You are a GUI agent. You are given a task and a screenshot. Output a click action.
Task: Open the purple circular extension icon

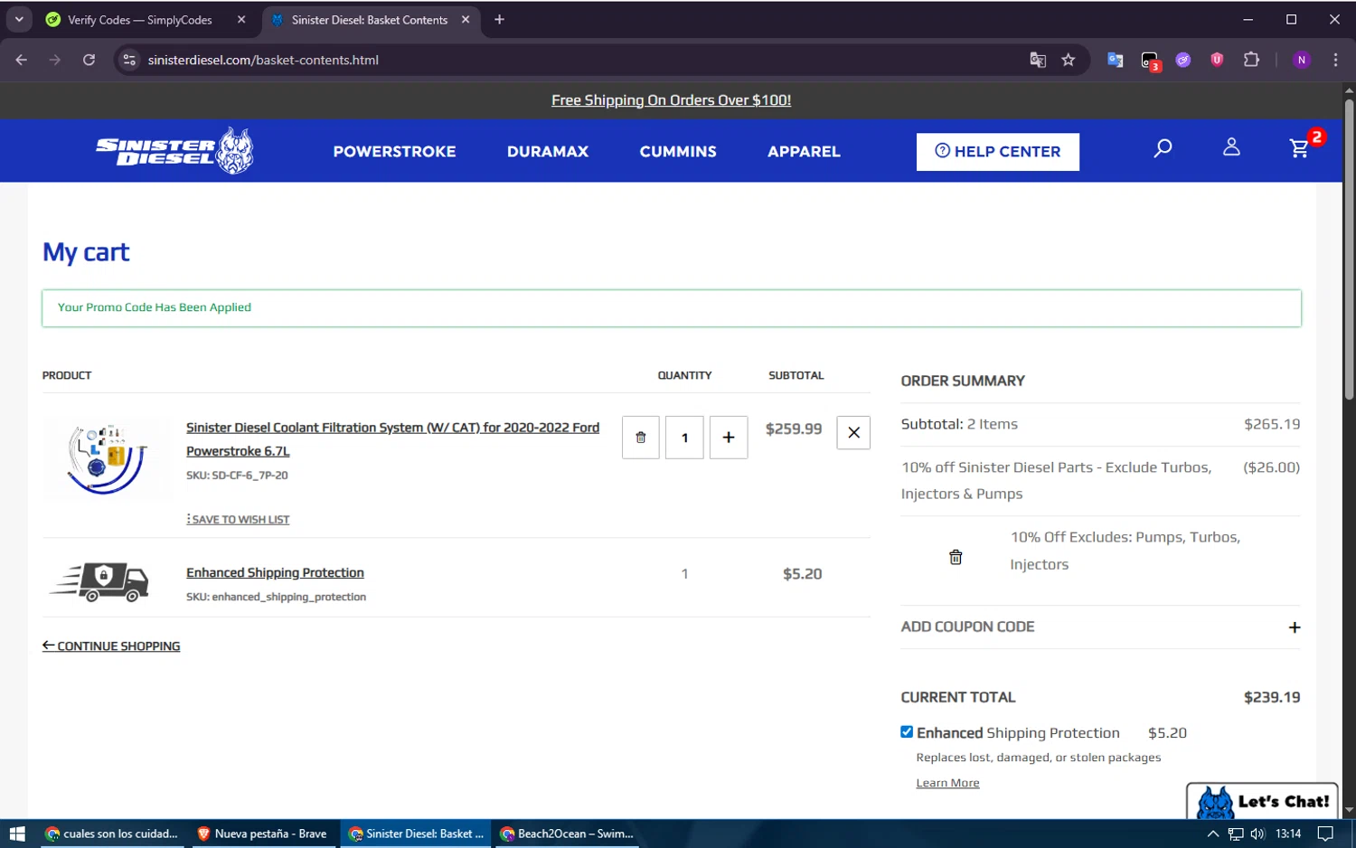[1183, 60]
